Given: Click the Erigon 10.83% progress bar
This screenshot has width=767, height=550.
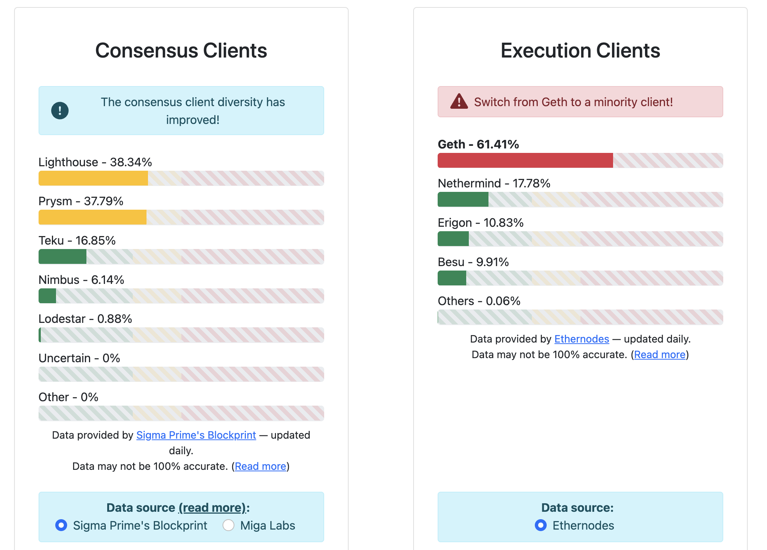Looking at the screenshot, I should 580,239.
